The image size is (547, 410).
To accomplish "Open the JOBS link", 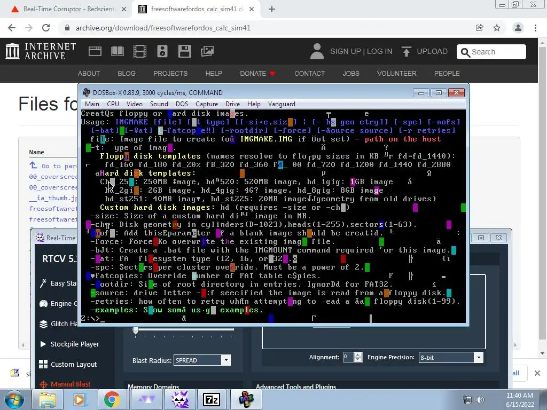I will pyautogui.click(x=351, y=74).
